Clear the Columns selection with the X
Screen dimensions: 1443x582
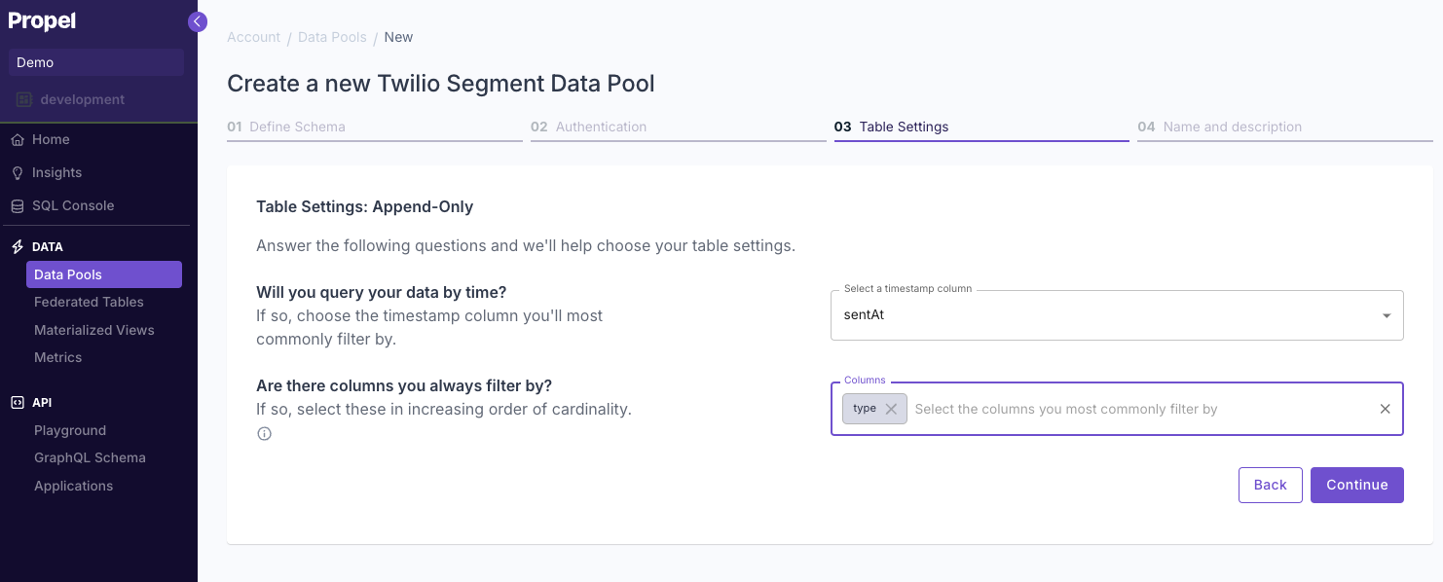click(x=1385, y=409)
